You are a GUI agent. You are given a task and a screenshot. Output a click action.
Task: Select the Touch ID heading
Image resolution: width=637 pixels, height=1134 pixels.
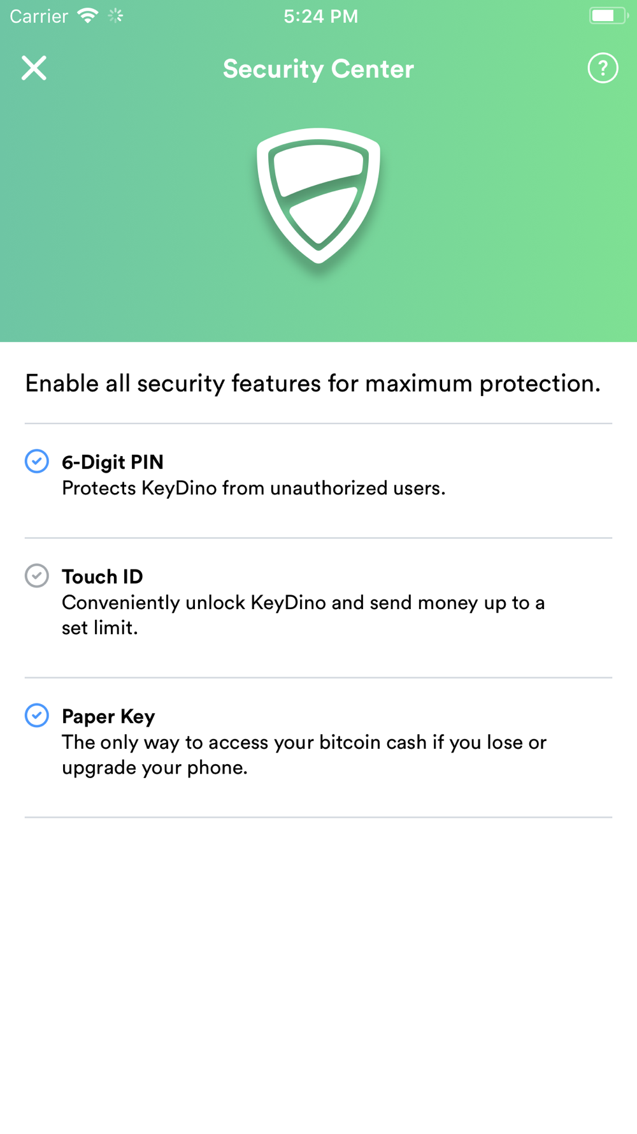coord(103,577)
